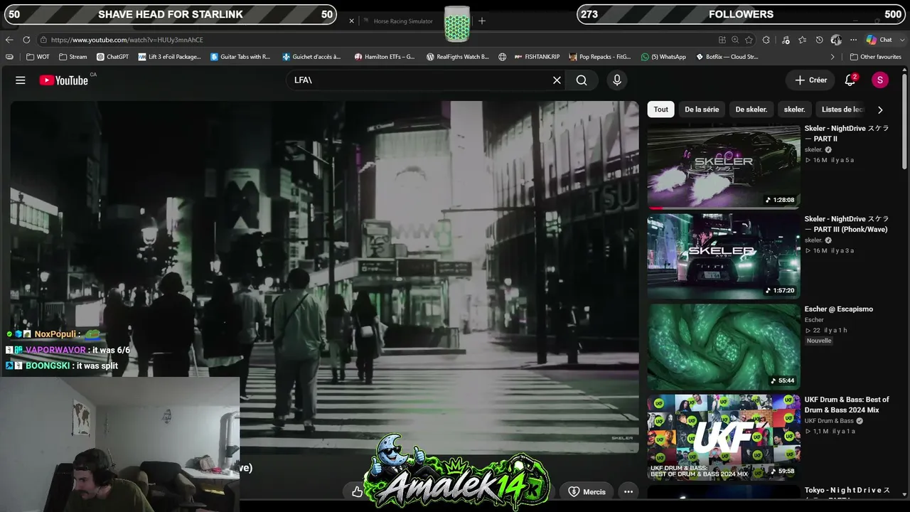The height and width of the screenshot is (512, 910).
Task: Open Escher @ Escapismo thumbnail
Action: click(x=724, y=346)
